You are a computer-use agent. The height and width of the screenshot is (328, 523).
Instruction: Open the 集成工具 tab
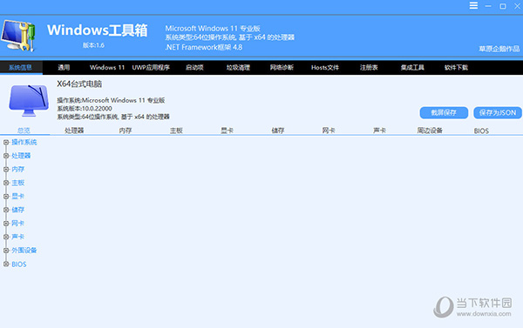click(x=412, y=68)
